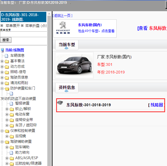Screen dimensions: 167x166
Task: Click the 菜单搜索 input field
Action: tap(23, 34)
